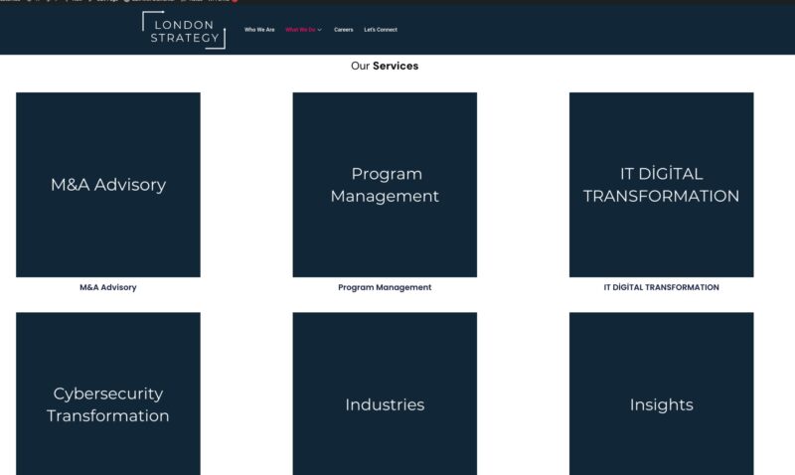Screen dimensions: 795x475
Task: Click the London Strategy logo
Action: (184, 31)
